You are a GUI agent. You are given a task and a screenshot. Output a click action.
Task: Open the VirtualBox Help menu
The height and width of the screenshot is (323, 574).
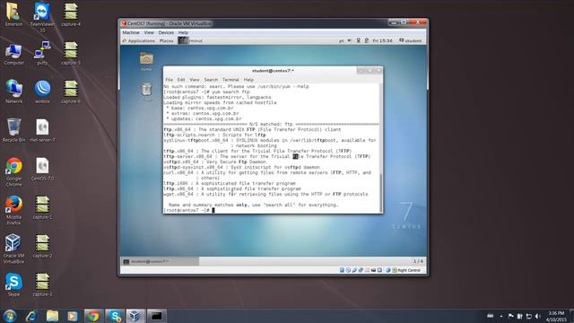pos(183,32)
